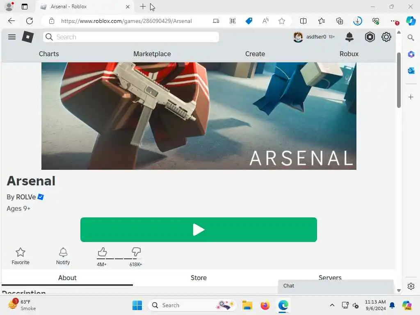Click the like-to-dislike rating bar

coord(119,259)
